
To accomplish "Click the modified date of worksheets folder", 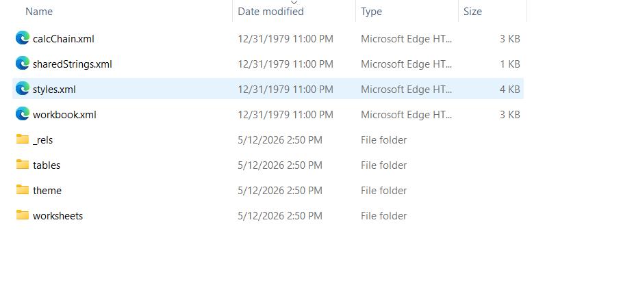I will tap(280, 216).
